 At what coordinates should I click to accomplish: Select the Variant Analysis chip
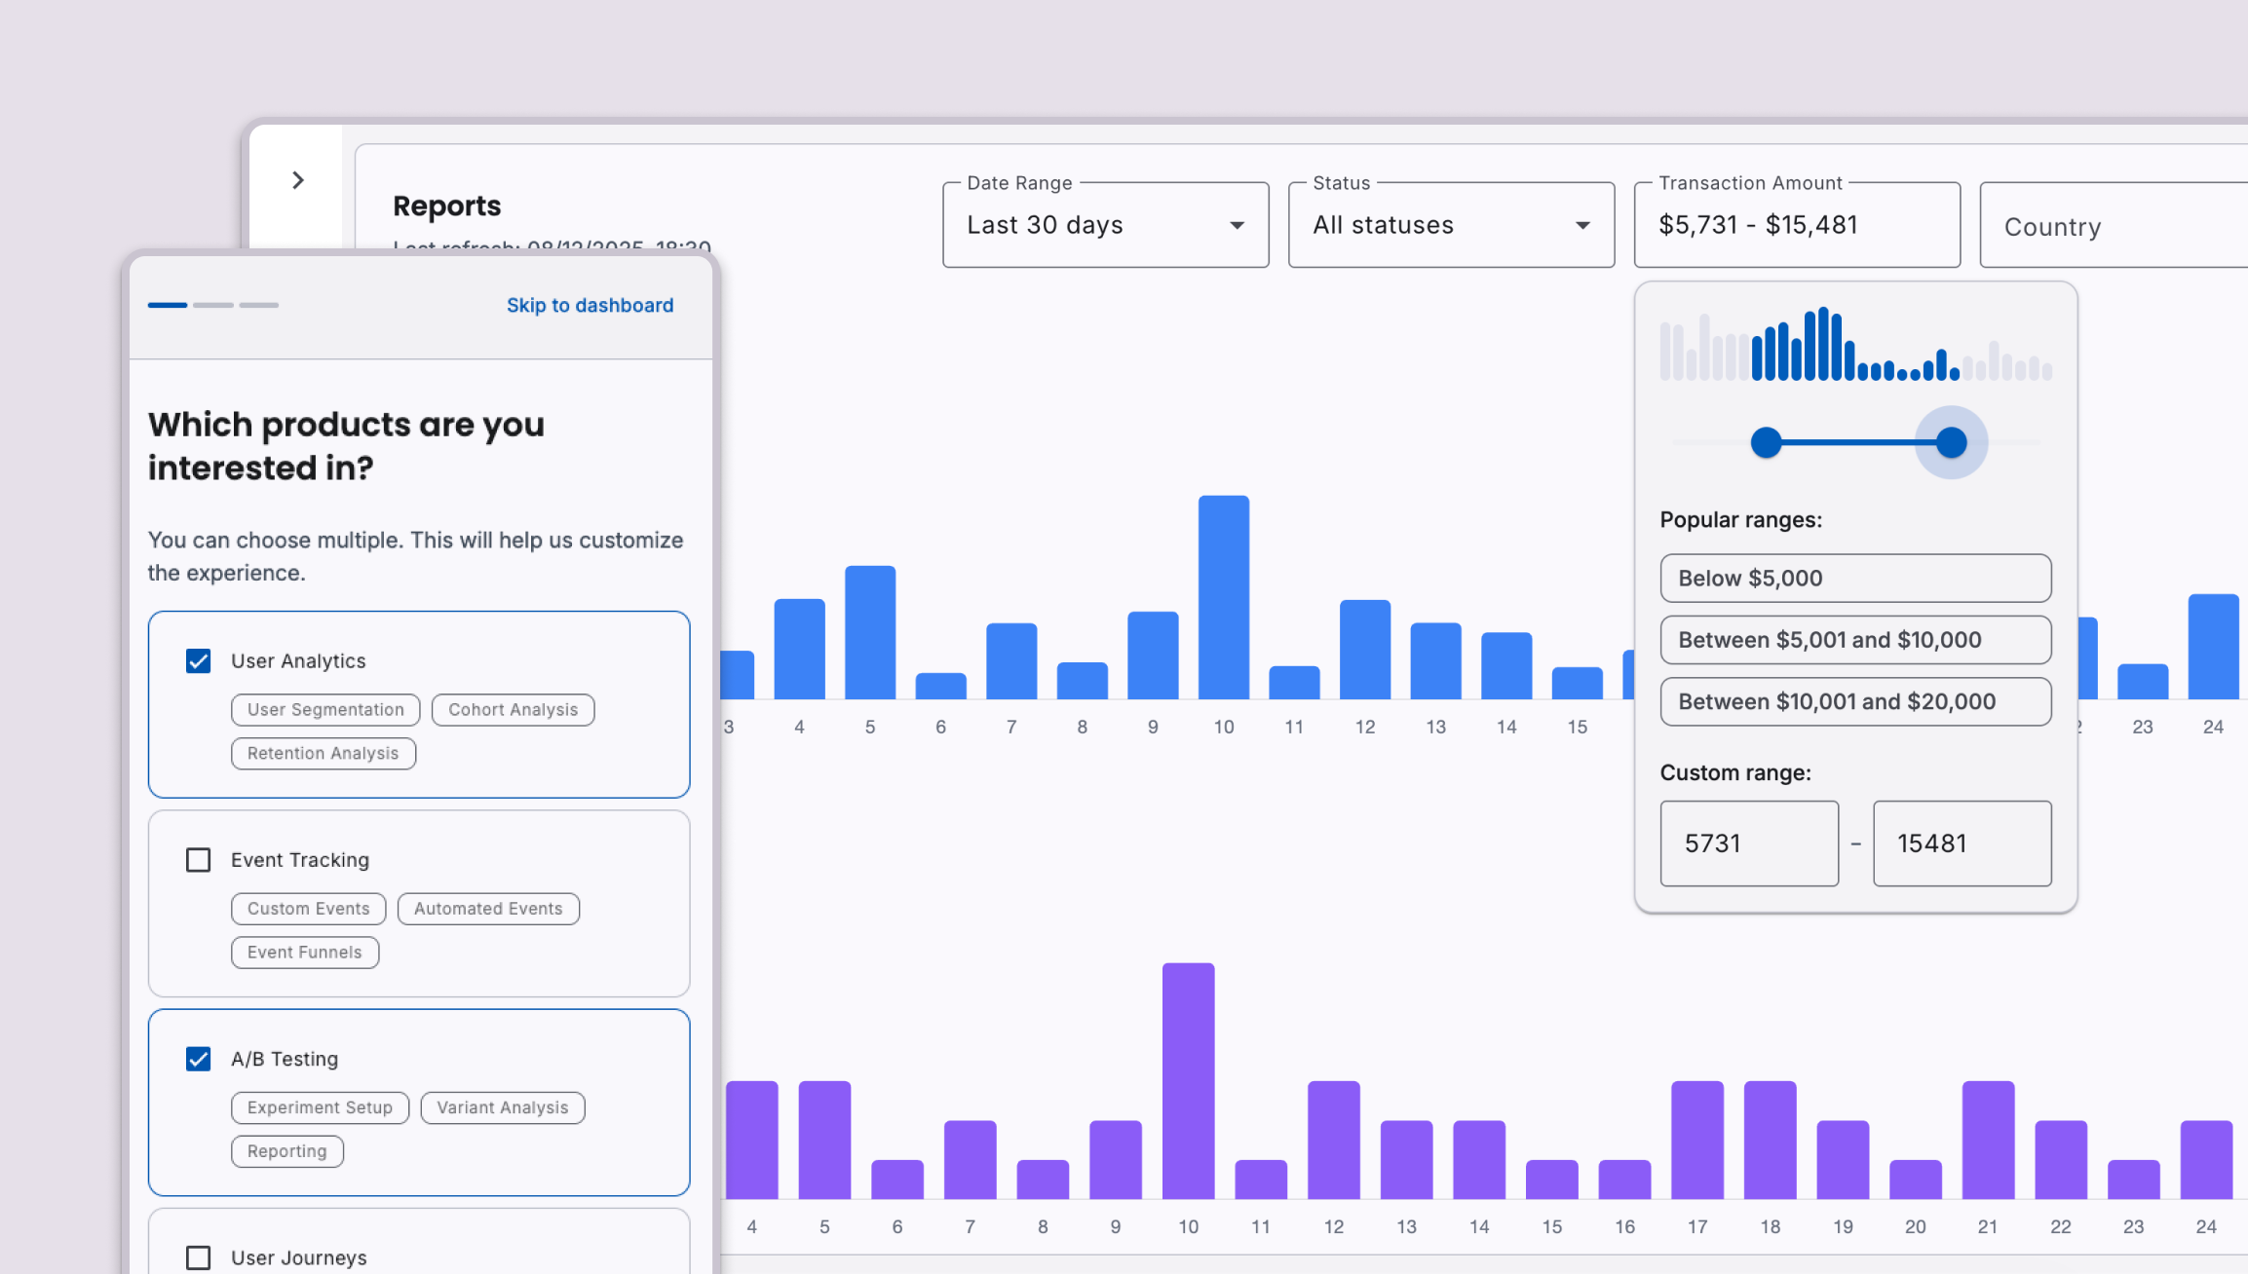[x=502, y=1107]
